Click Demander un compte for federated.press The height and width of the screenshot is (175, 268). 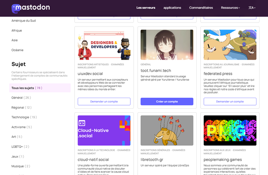click(230, 102)
